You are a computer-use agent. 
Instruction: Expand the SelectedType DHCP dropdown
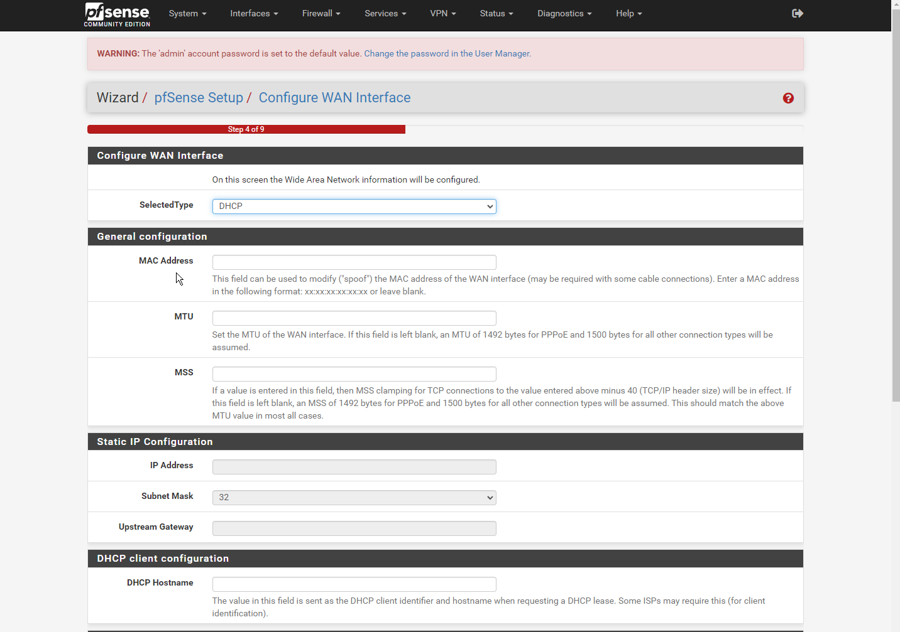(x=354, y=206)
